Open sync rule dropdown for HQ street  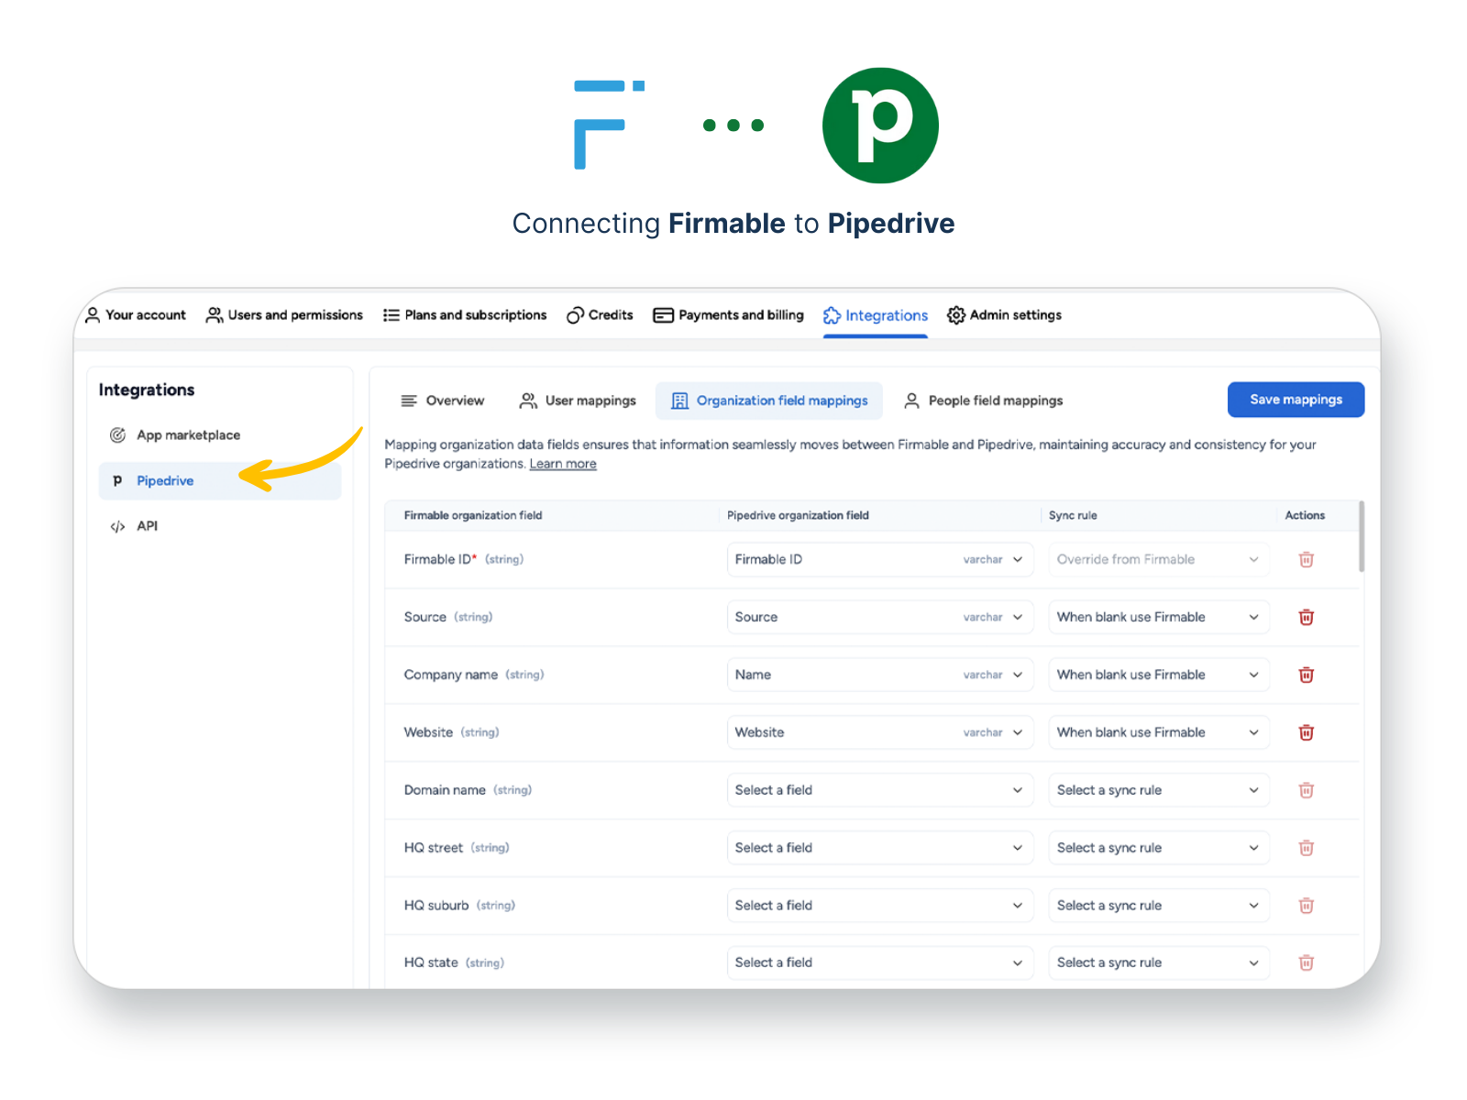tap(1159, 848)
